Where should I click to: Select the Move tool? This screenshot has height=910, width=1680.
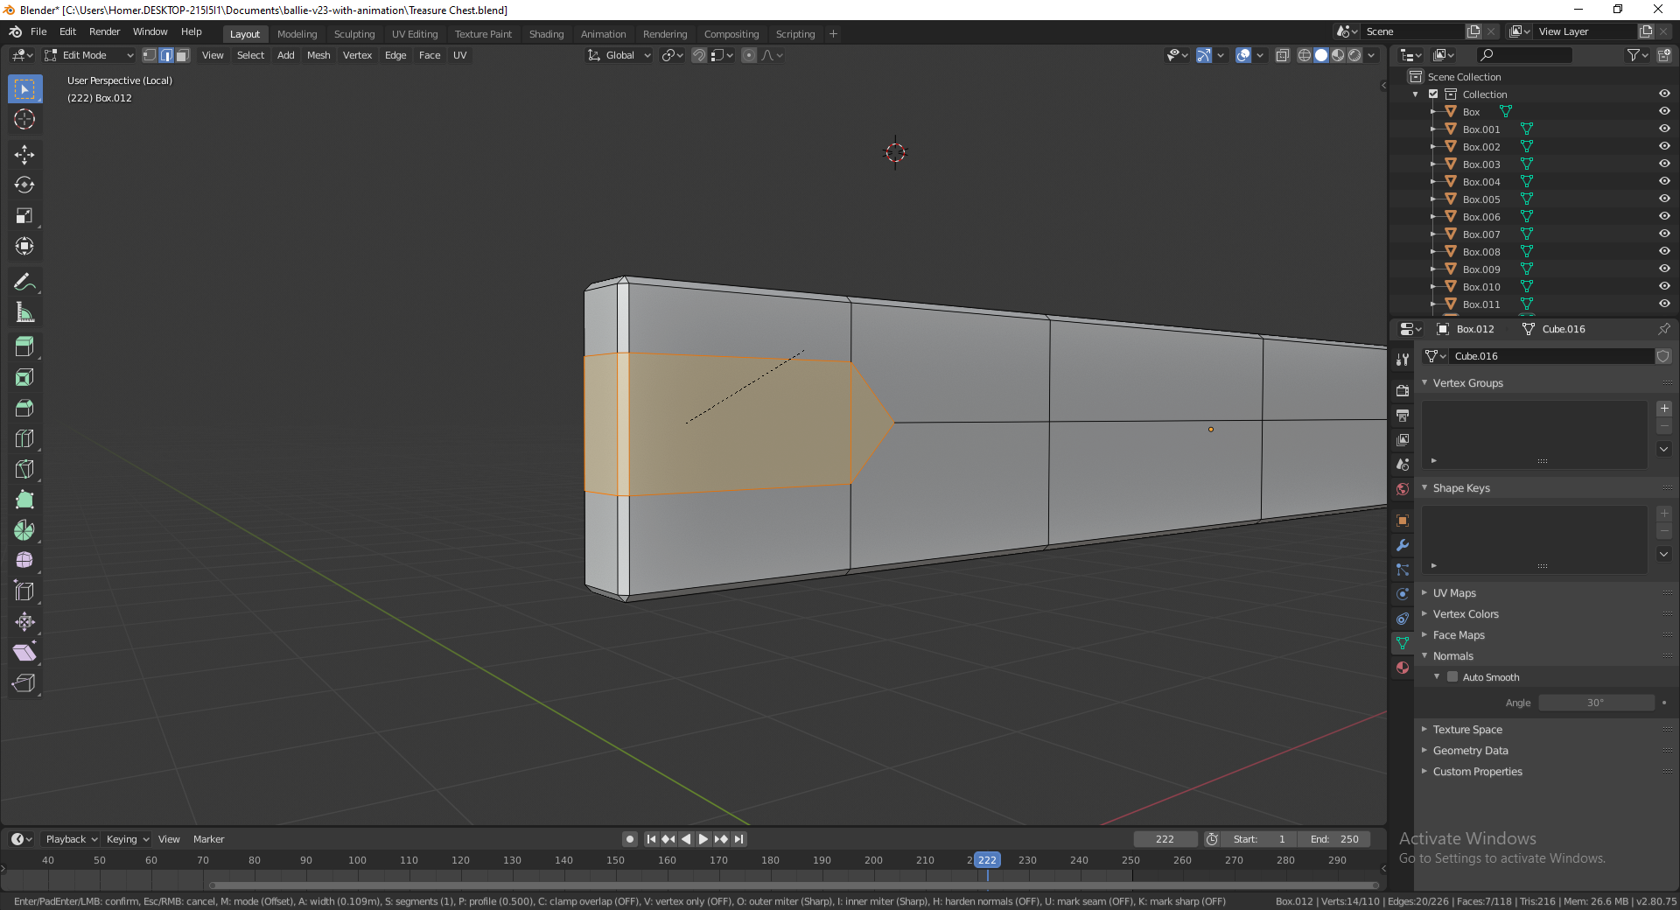pyautogui.click(x=24, y=154)
